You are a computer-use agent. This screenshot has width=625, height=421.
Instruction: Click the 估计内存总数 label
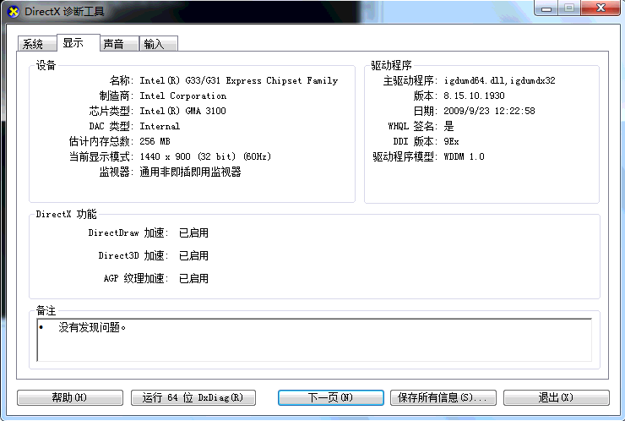101,141
